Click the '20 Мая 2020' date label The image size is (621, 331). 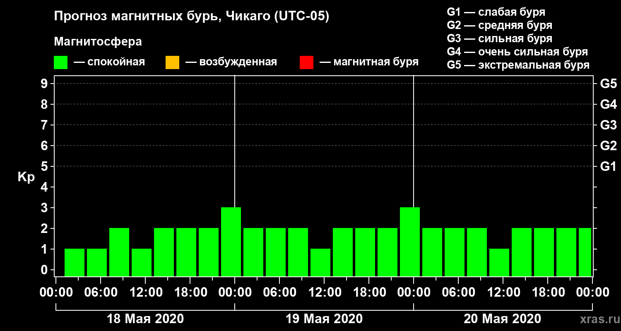pyautogui.click(x=502, y=319)
